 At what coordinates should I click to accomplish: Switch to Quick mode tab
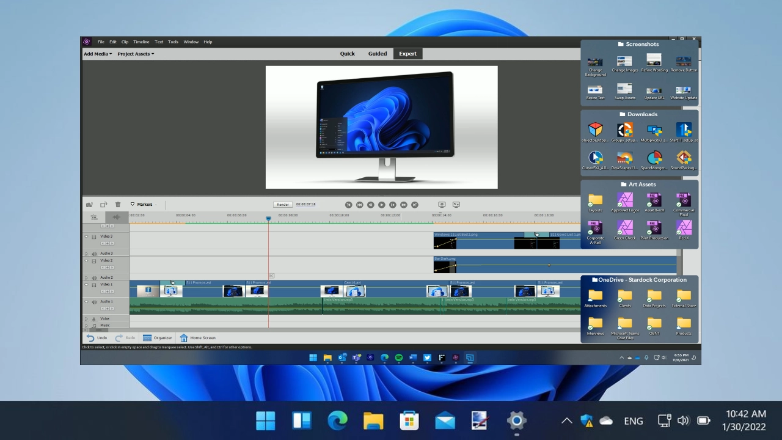pos(347,54)
